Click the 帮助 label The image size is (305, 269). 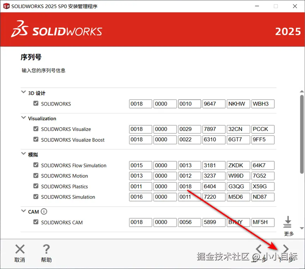(46, 260)
